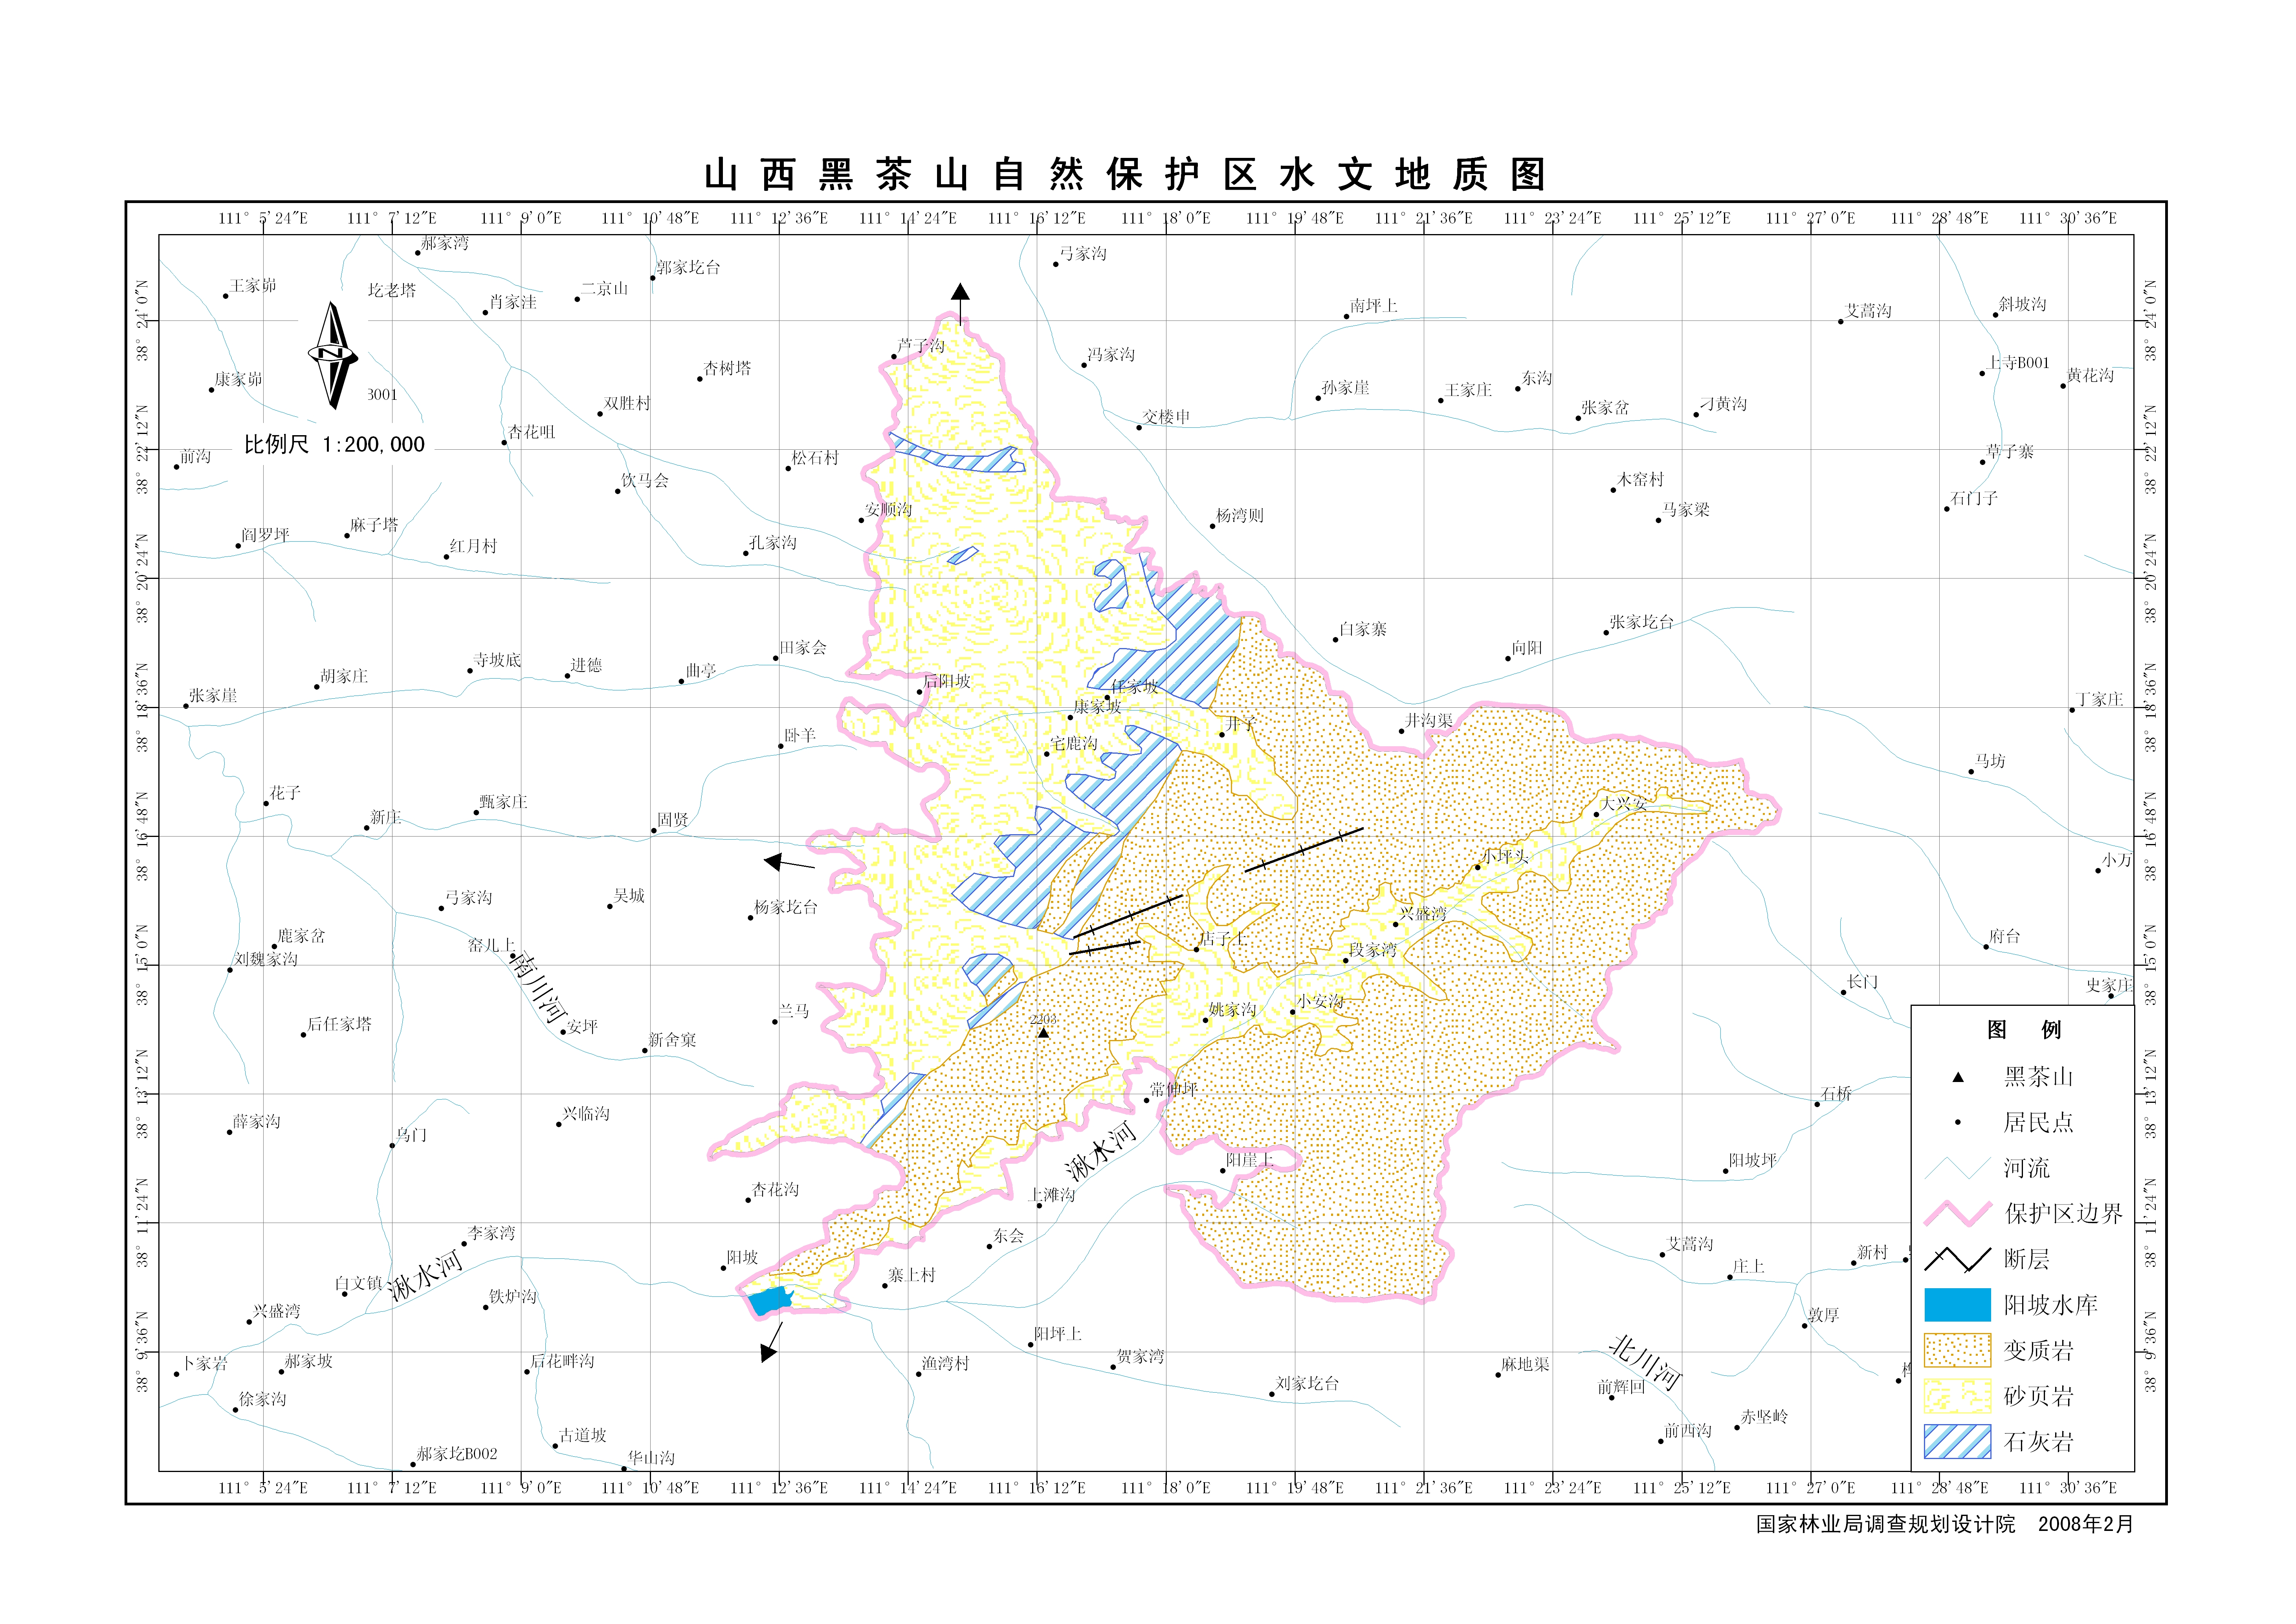Click the map title 山西黑茶山自然保护区水文地质图

pyautogui.click(x=1126, y=175)
